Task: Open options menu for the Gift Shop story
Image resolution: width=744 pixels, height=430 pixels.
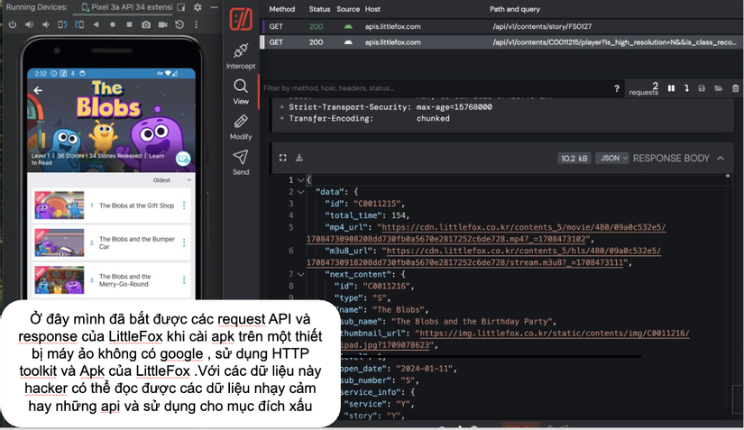Action: [184, 206]
